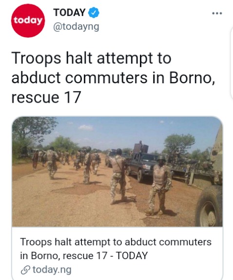Click the word 'today' inside the red logo
The image size is (233, 280).
tap(28, 21)
